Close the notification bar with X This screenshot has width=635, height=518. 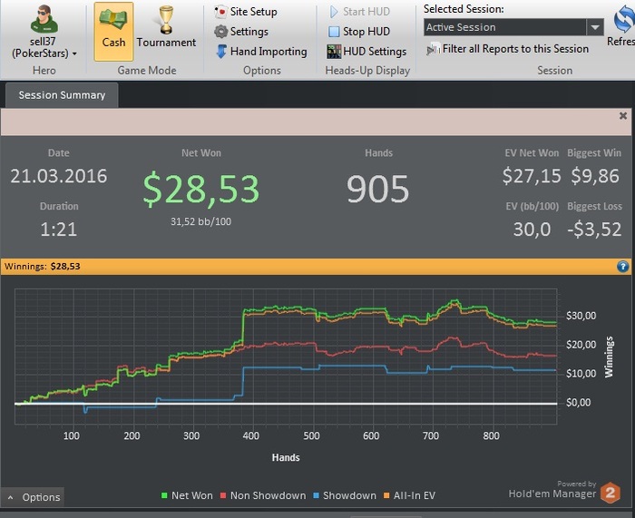(x=623, y=116)
